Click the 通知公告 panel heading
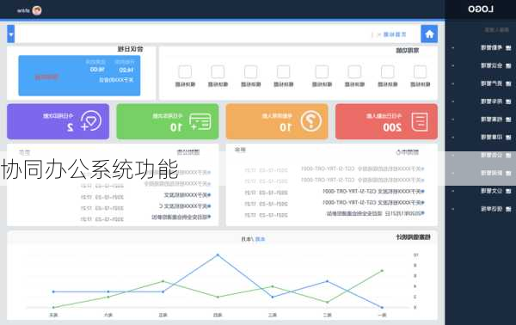The width and height of the screenshot is (516, 325). (x=188, y=152)
